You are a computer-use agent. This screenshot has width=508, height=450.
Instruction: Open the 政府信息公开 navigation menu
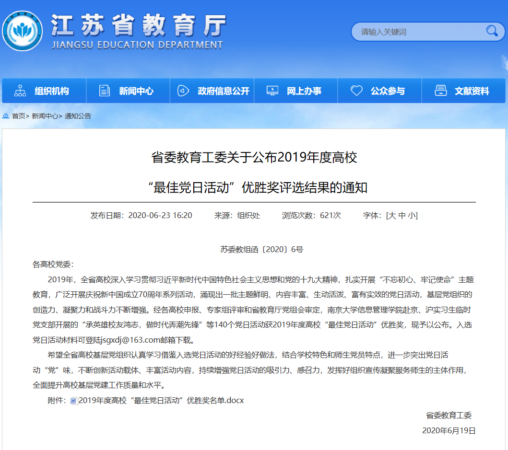(224, 91)
